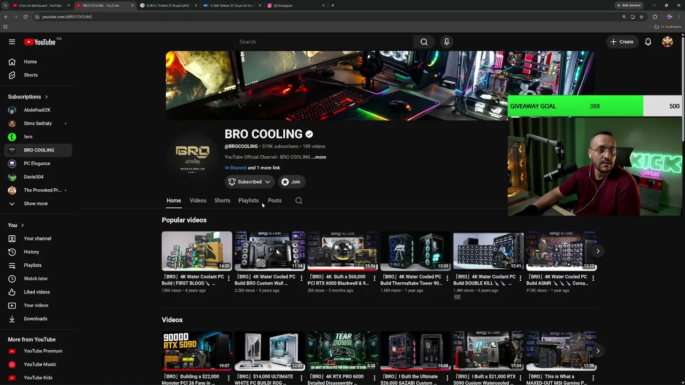685x385 pixels.
Task: Open Abdelhadi2K subscription channel
Action: pyautogui.click(x=39, y=110)
